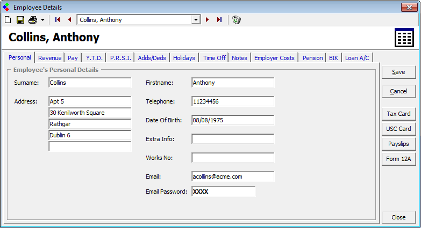Go to first employee record arrow
The width and height of the screenshot is (421, 228).
58,20
